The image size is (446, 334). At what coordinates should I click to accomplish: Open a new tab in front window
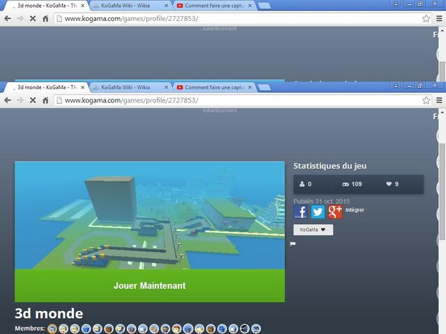pyautogui.click(x=265, y=88)
